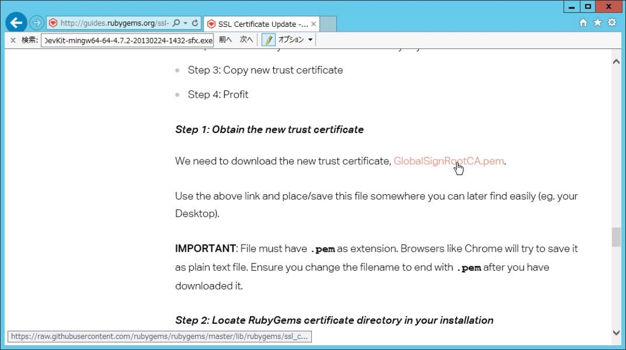626x350 pixels.
Task: Select the SSL Certificate Update tab
Action: click(262, 24)
